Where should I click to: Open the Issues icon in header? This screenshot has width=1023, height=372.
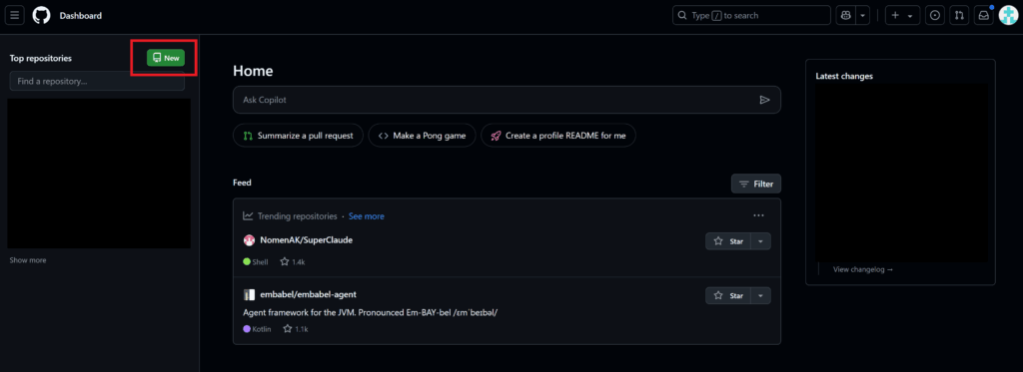935,15
